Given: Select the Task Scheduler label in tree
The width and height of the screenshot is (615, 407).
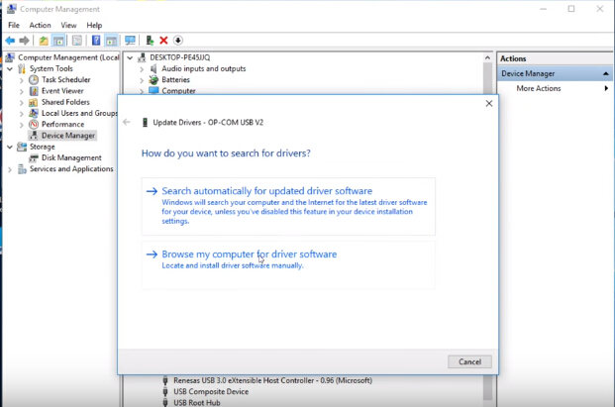Looking at the screenshot, I should (x=66, y=79).
